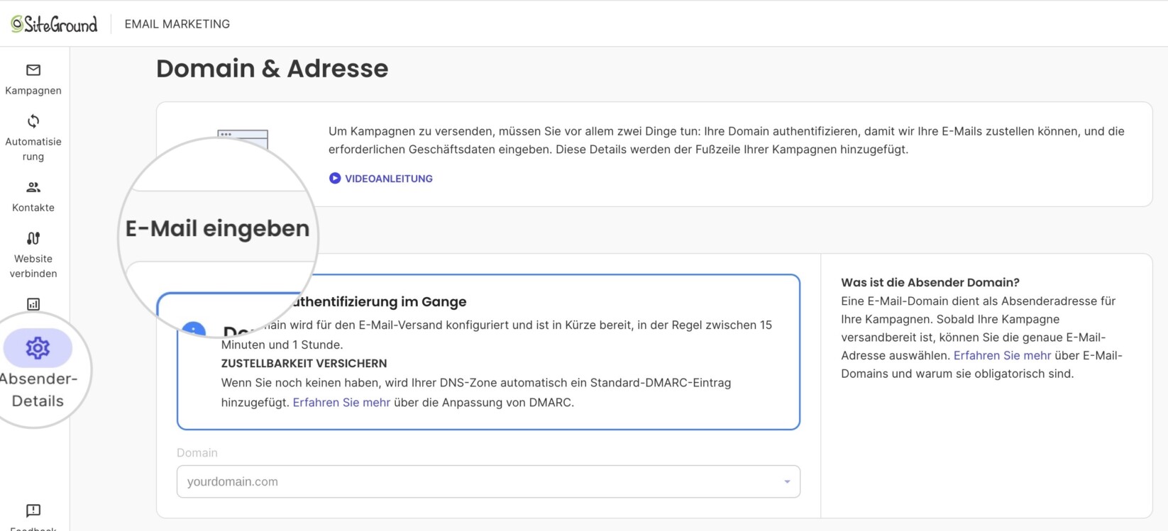Screen dimensions: 1168x531
Task: Click the Domain & Adresse heading
Action: pos(272,69)
